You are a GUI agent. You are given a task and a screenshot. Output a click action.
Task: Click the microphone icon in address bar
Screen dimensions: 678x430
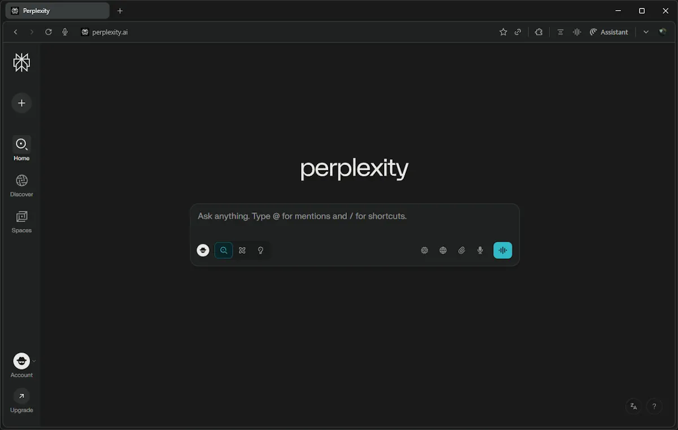point(65,32)
